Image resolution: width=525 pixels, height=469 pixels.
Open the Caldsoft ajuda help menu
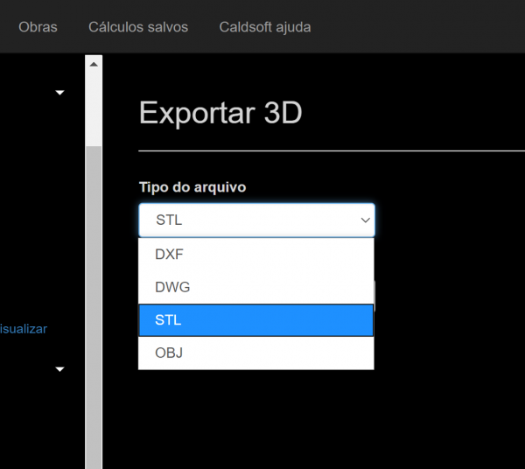click(x=264, y=27)
